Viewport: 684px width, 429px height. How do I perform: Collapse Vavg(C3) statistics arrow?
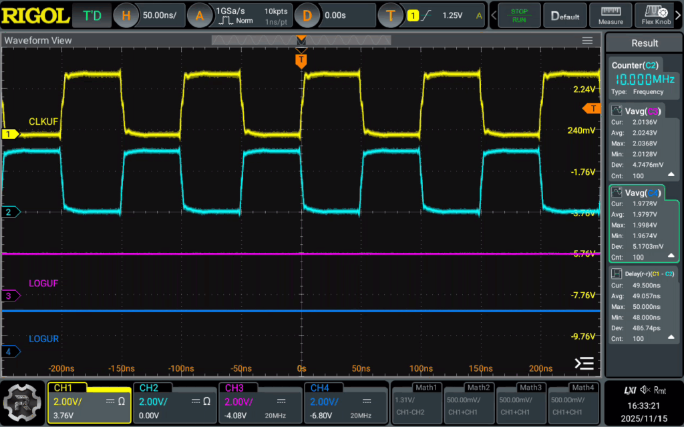coord(671,175)
